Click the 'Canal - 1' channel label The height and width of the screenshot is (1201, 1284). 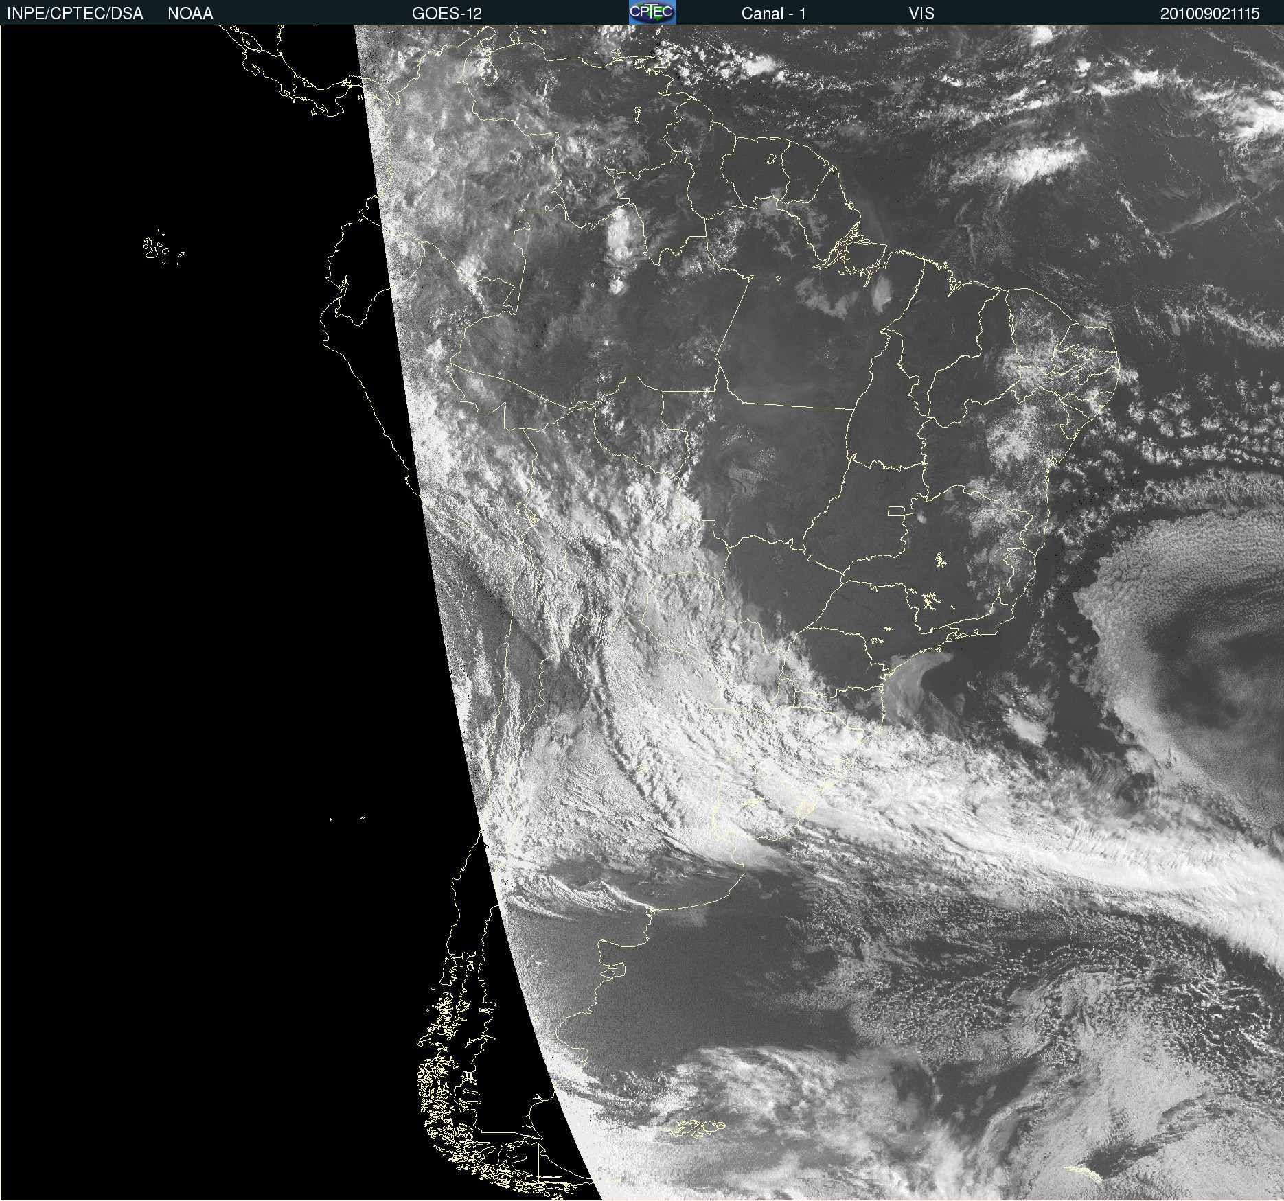coord(773,14)
